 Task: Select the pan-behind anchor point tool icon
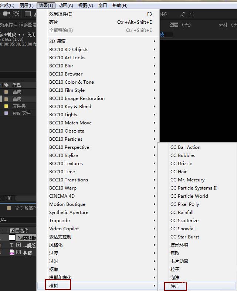(x=16, y=14)
